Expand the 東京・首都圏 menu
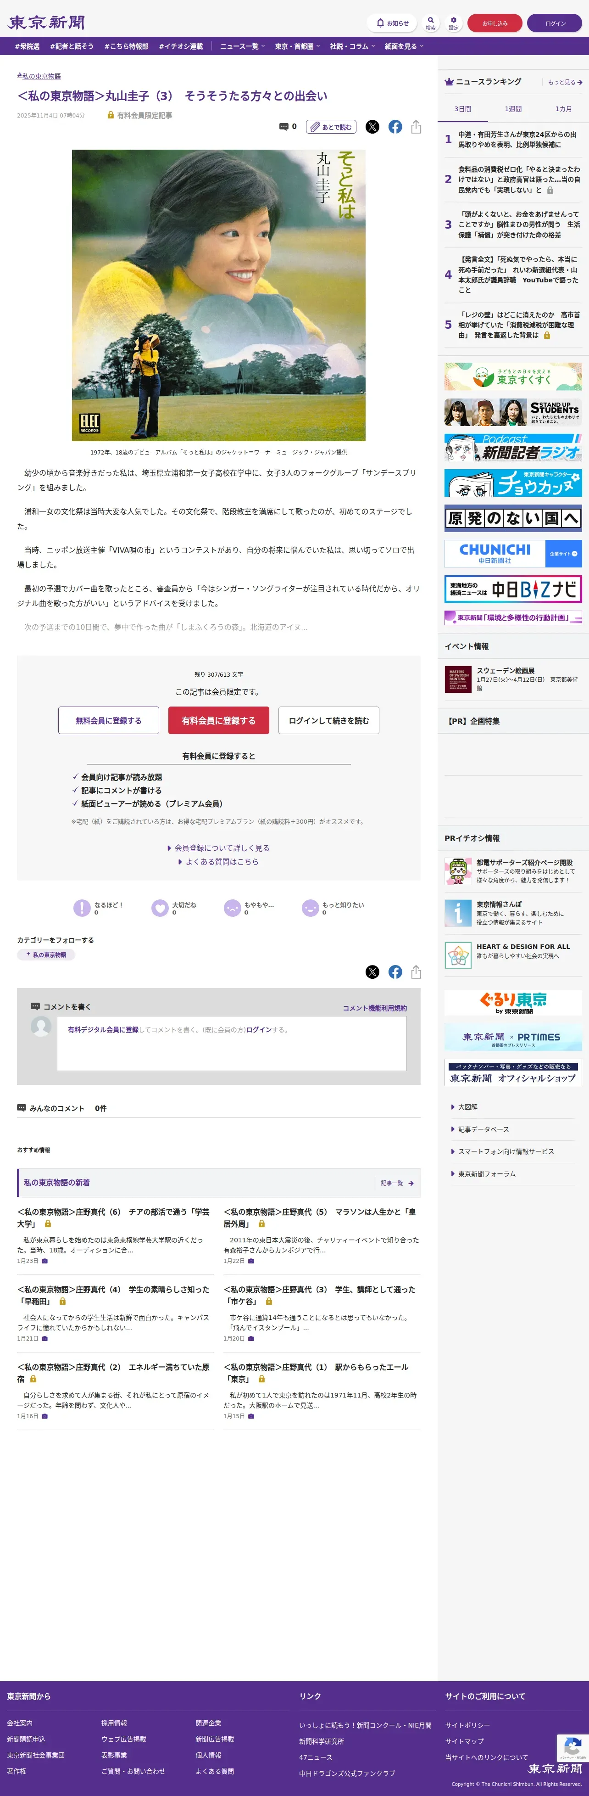Screen dimensions: 589x1796 click(x=298, y=47)
